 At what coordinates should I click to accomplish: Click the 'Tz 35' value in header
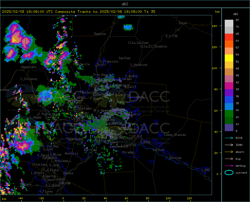[150, 12]
